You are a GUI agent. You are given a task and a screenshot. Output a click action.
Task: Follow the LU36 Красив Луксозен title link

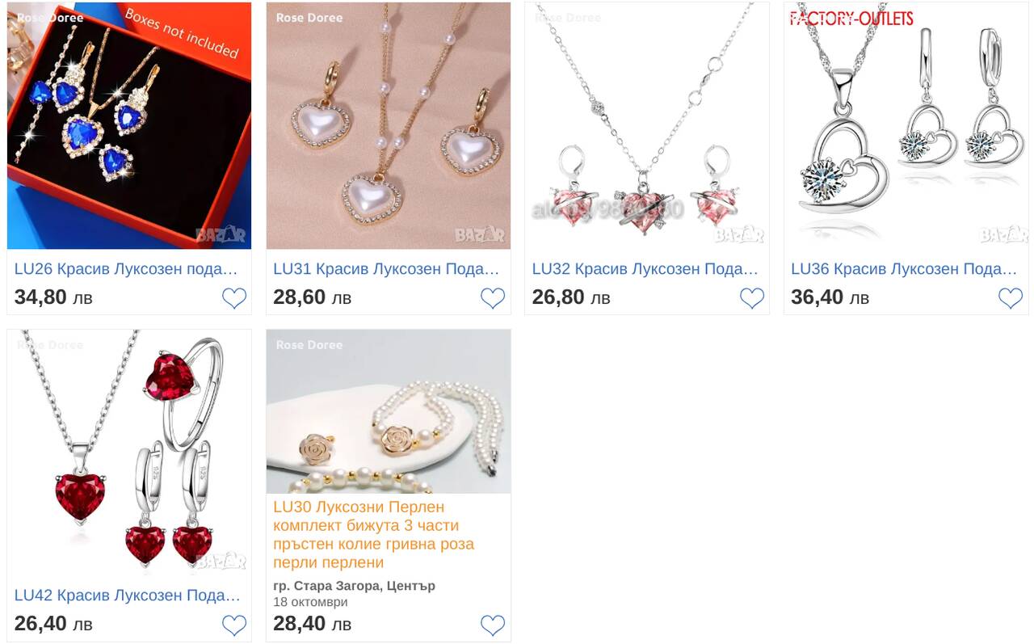click(x=904, y=269)
